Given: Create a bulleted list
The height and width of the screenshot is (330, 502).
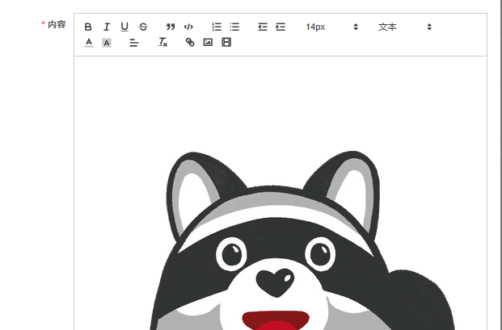Looking at the screenshot, I should (234, 27).
